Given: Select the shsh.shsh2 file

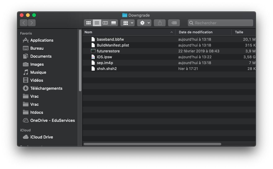Looking at the screenshot, I should pos(107,69).
